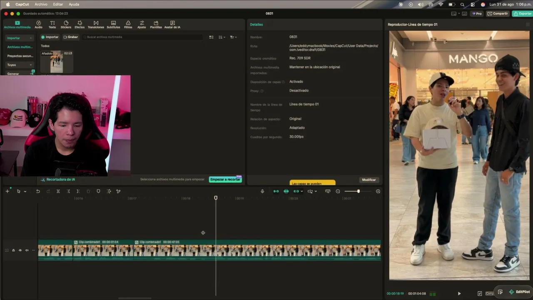This screenshot has width=533, height=300.
Task: Open the Avatar de IA panel
Action: click(x=172, y=25)
